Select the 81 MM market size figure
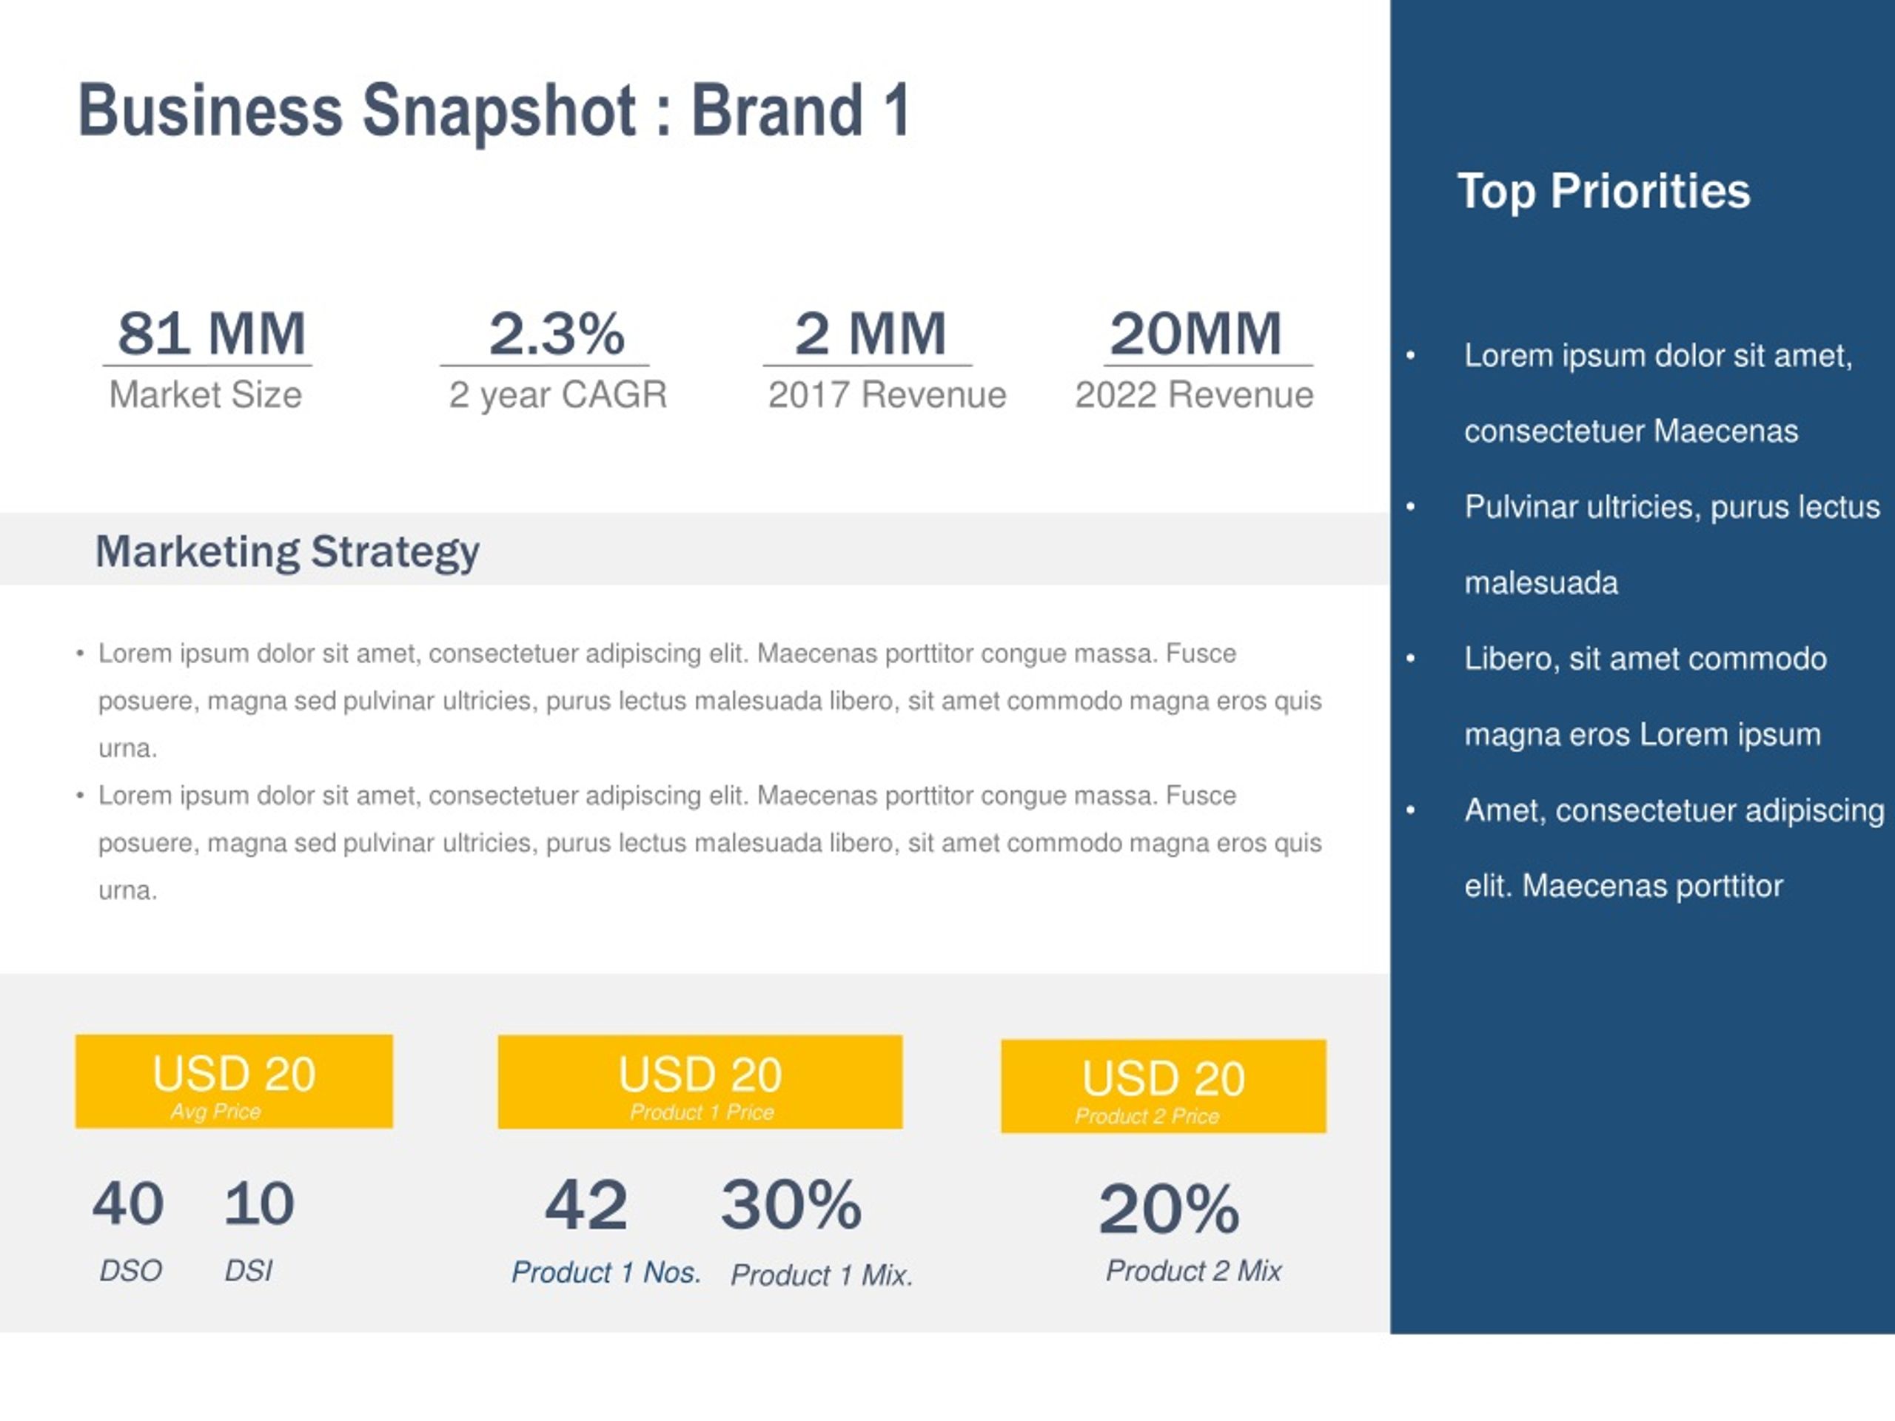The image size is (1895, 1421). (211, 333)
